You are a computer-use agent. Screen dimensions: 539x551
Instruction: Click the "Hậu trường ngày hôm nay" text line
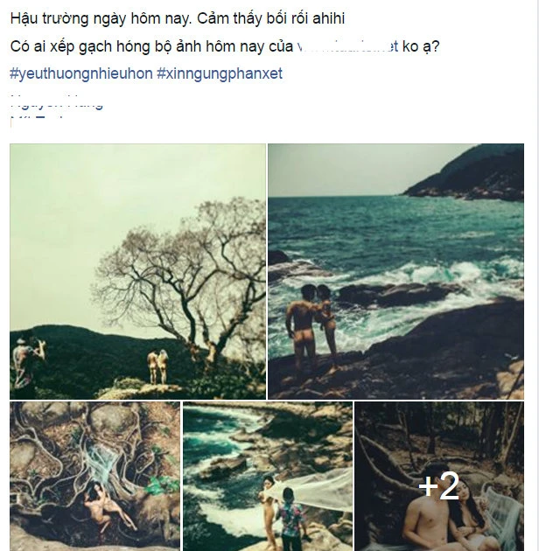(x=178, y=18)
